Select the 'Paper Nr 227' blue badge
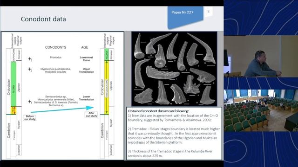Viewport: 298px width, 167px height. click(x=185, y=17)
